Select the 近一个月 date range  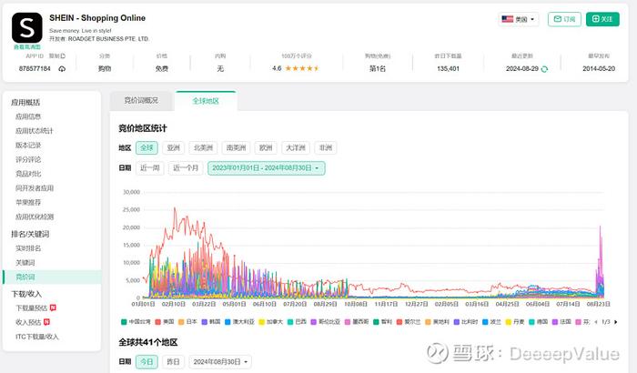click(186, 167)
